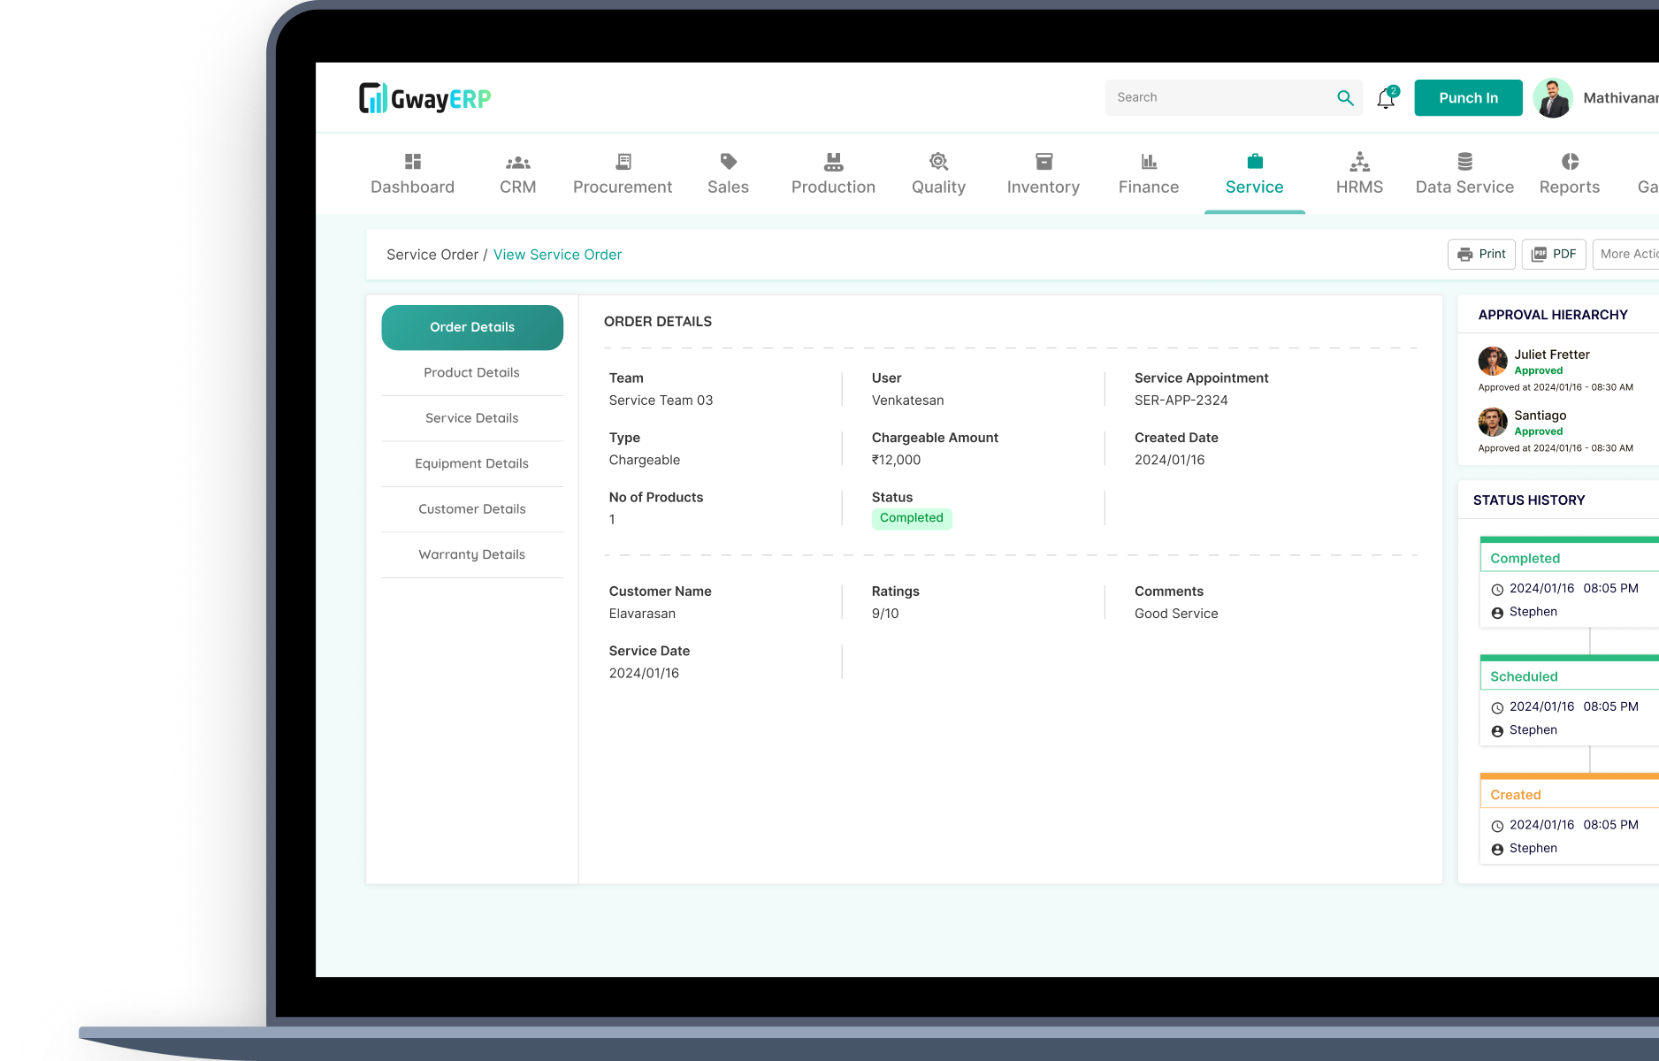
Task: Select the Dashboard module icon
Action: tap(412, 161)
